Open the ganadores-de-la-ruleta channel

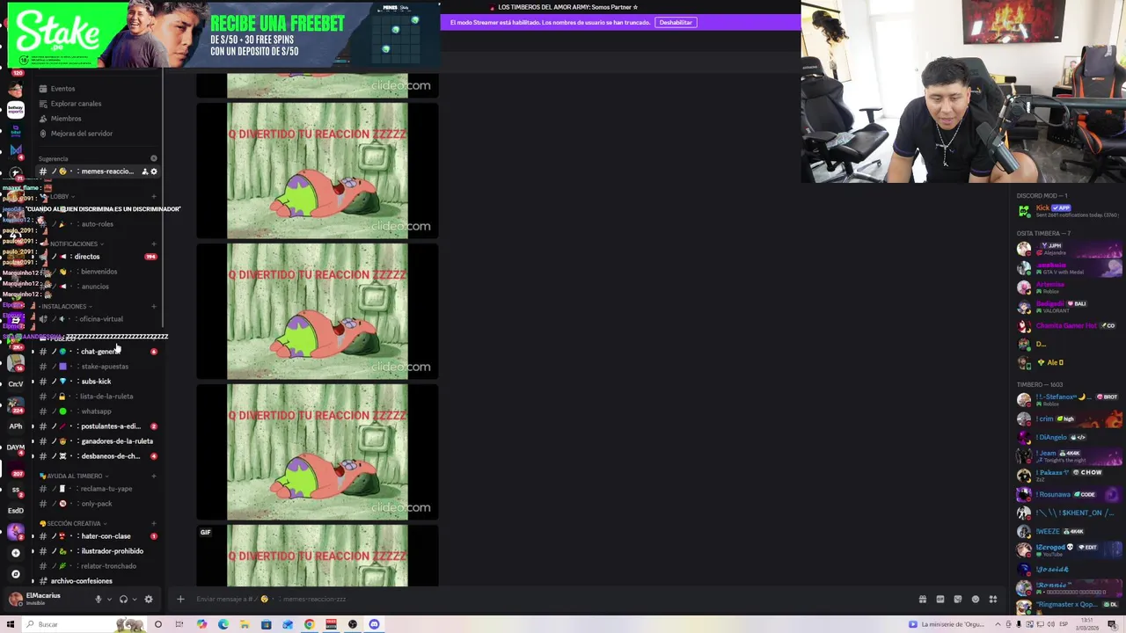pyautogui.click(x=97, y=441)
